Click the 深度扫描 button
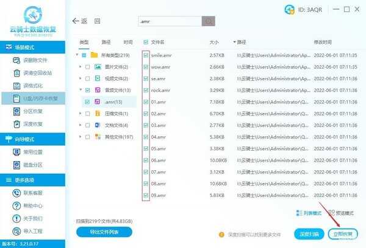The width and height of the screenshot is (366, 248). pyautogui.click(x=309, y=234)
